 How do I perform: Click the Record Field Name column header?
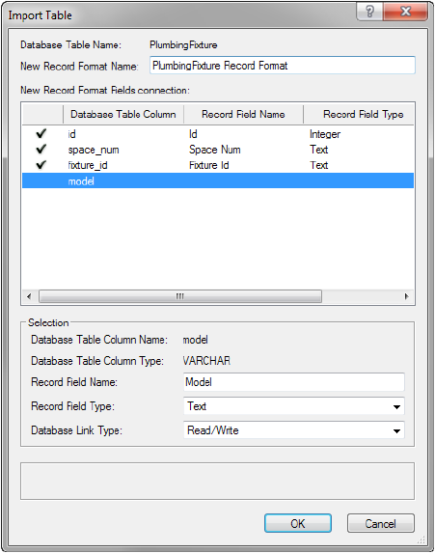pyautogui.click(x=243, y=114)
